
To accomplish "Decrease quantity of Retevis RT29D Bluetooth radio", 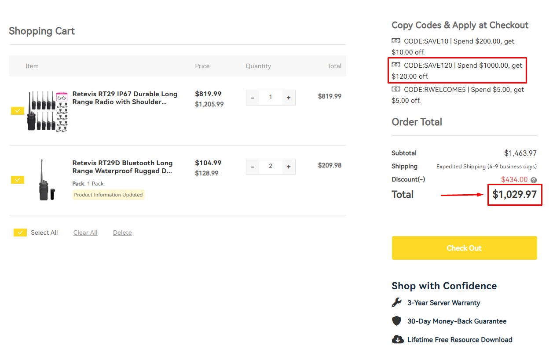I will pyautogui.click(x=252, y=167).
